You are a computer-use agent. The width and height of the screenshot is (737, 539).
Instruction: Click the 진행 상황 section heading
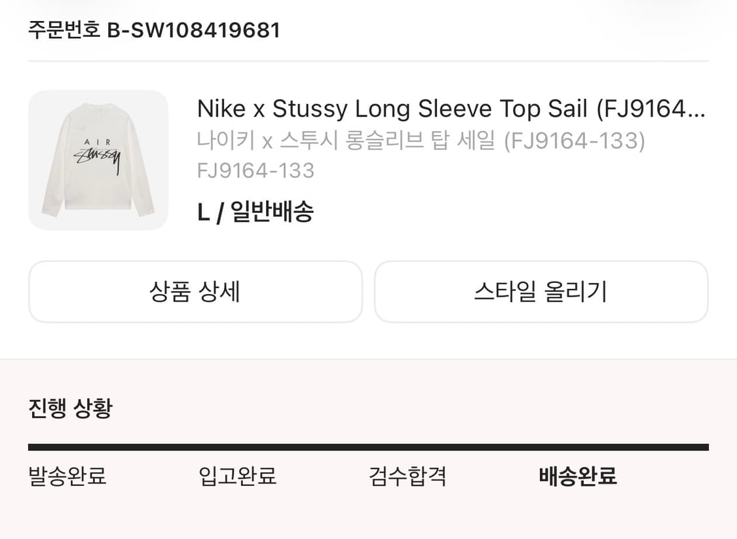coord(70,407)
